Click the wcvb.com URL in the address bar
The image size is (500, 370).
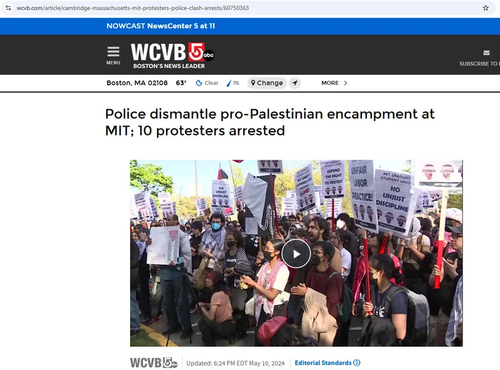[x=132, y=8]
